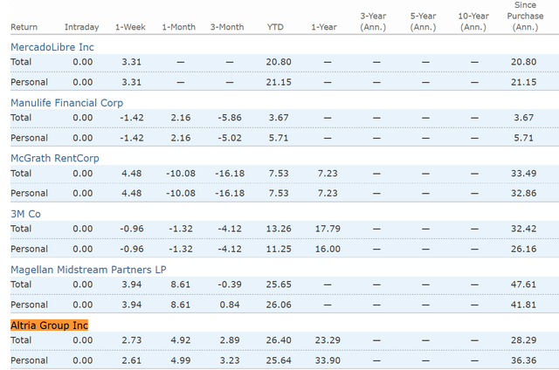Open the 3M Co link

point(25,214)
